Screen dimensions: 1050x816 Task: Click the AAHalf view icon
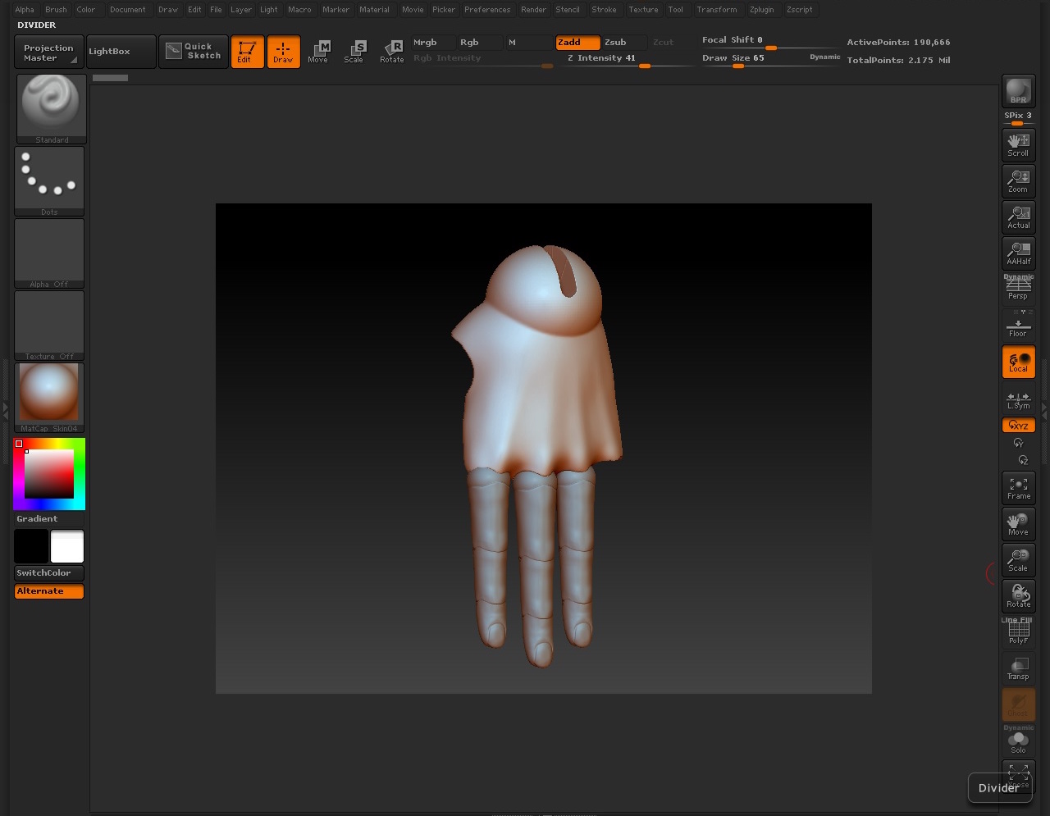tap(1018, 253)
